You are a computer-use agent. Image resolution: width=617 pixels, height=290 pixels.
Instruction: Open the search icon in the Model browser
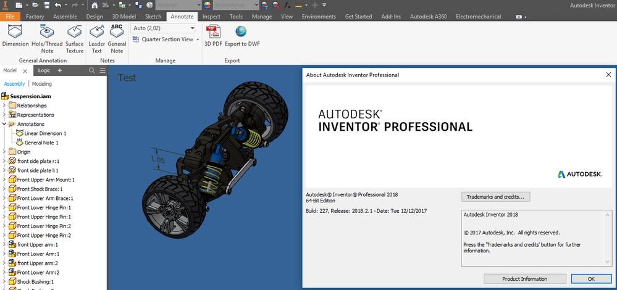click(91, 70)
